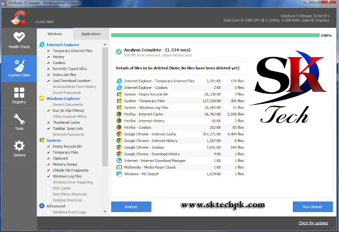This screenshot has width=339, height=232.
Task: Uncheck Taskbar Jump Lists
Action: [49, 128]
